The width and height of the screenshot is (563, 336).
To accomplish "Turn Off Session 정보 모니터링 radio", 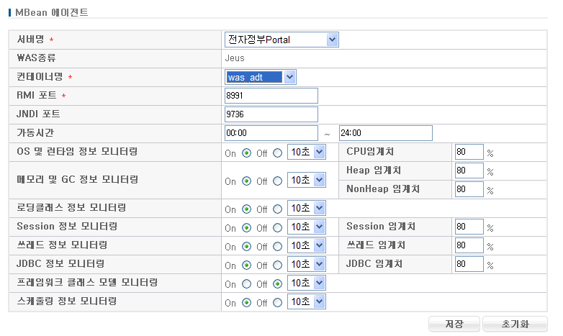I will point(277,228).
